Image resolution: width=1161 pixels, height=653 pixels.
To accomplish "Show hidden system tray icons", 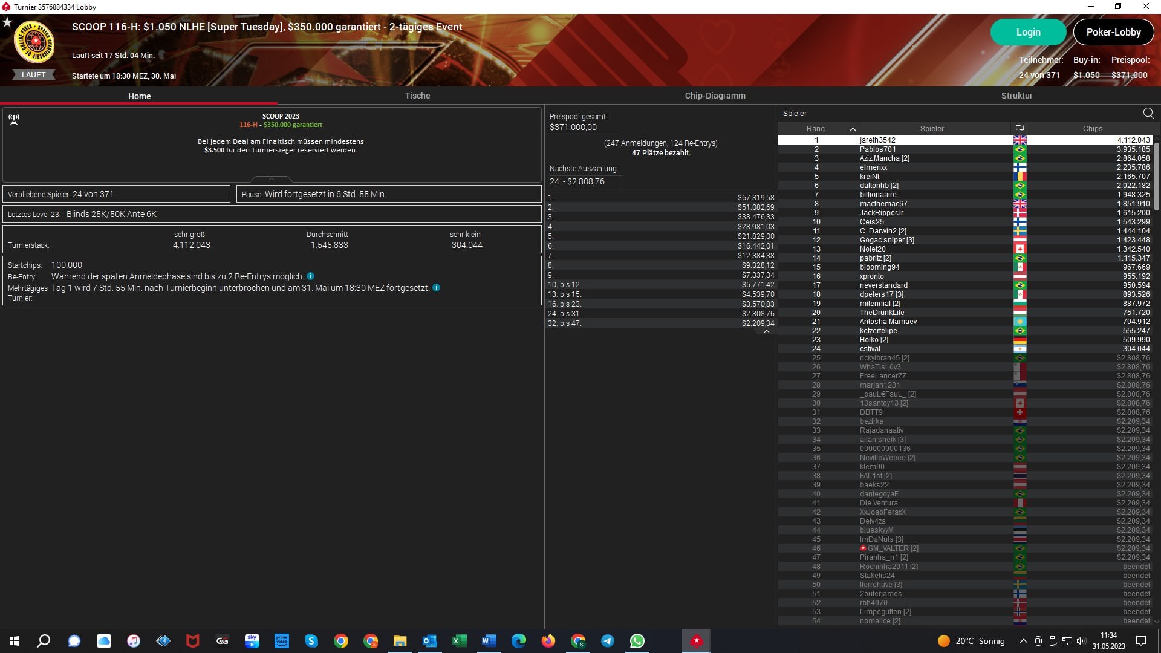I will click(x=1023, y=641).
